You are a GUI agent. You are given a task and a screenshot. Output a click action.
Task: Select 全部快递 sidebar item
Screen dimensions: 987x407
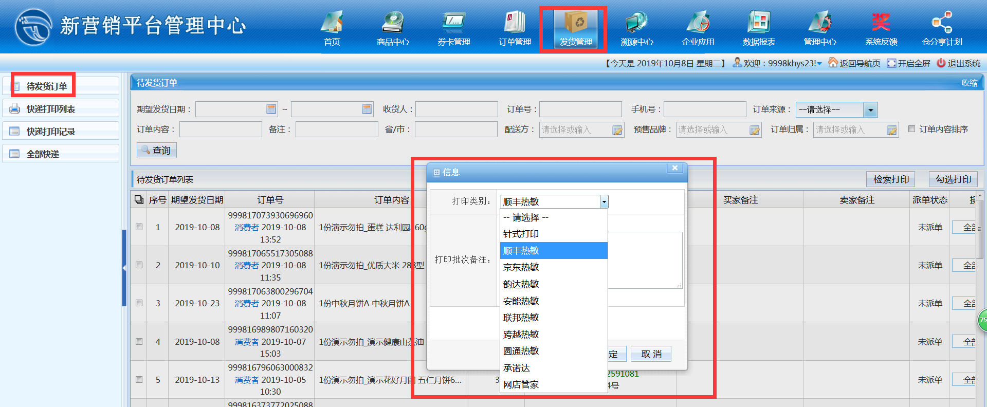click(43, 154)
